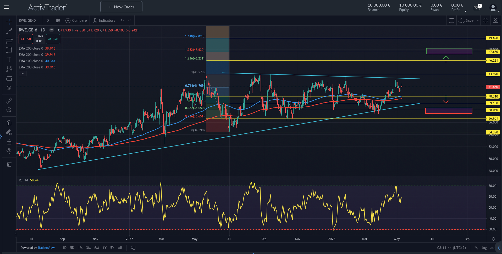
Task: Click the New Order button
Action: pos(121,7)
